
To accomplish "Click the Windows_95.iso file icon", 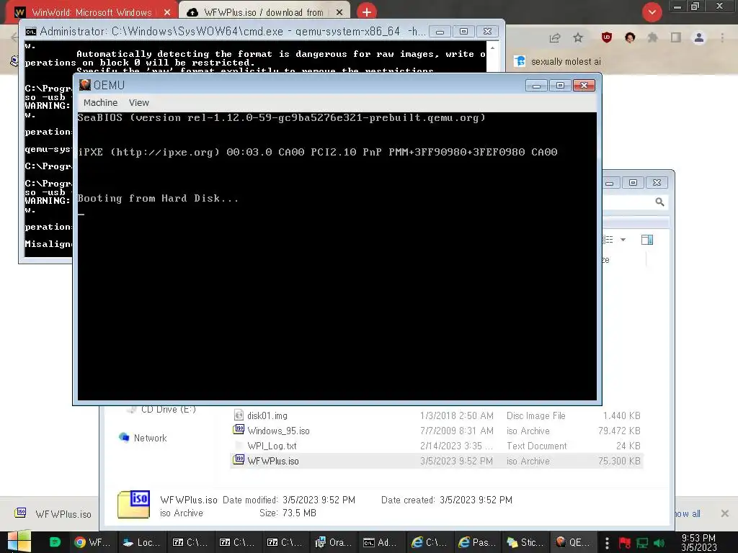I will point(239,430).
